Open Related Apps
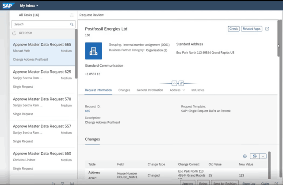 (x=252, y=29)
